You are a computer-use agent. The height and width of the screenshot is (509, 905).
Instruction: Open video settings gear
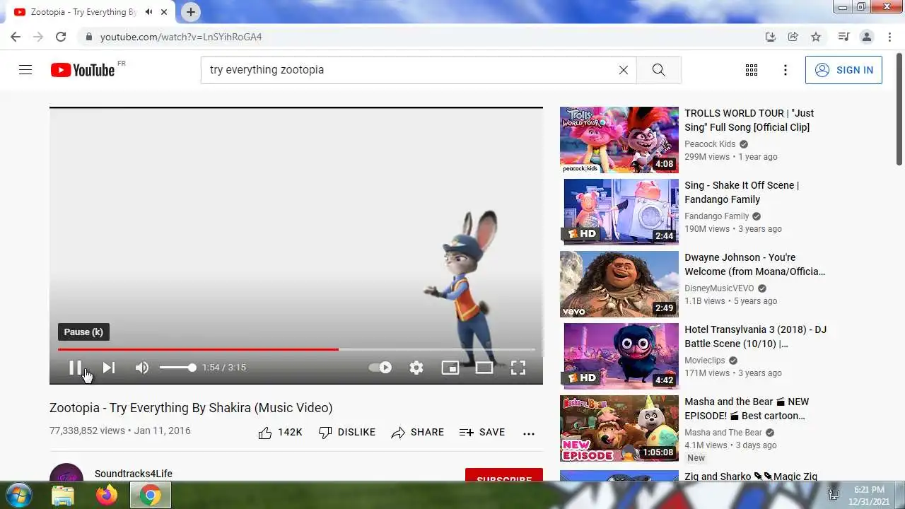point(416,368)
